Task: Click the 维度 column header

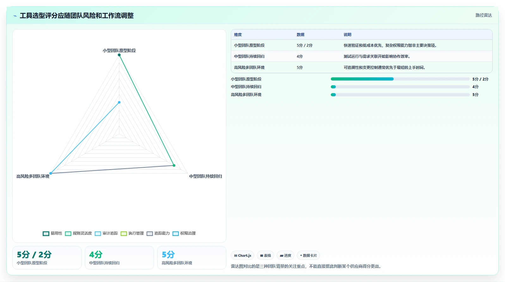Action: (x=238, y=35)
